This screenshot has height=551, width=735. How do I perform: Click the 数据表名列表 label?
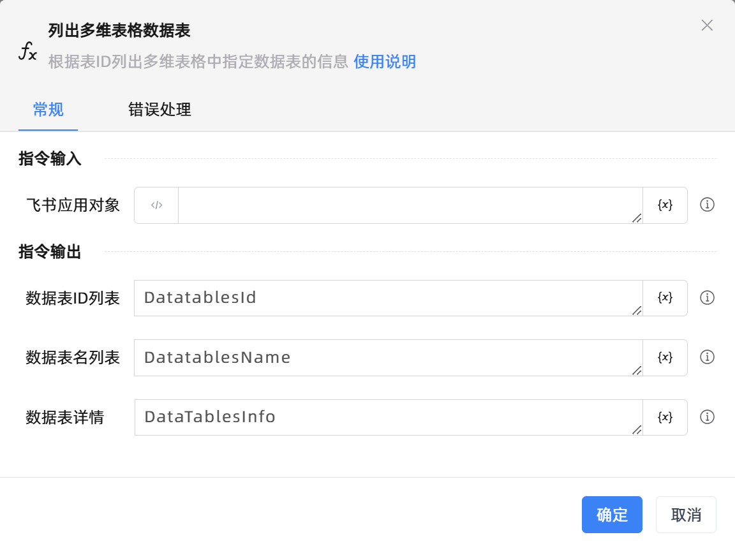[x=73, y=358]
